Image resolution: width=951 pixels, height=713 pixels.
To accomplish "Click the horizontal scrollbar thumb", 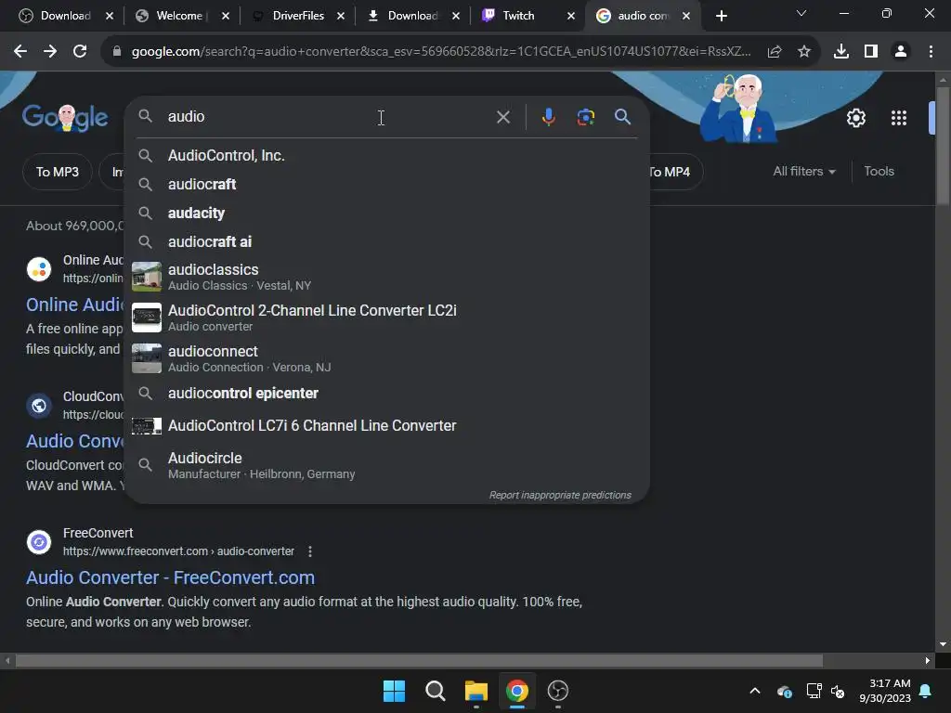I will (419, 661).
